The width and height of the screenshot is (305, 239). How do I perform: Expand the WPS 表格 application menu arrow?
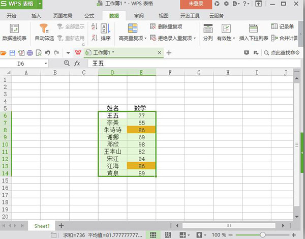pos(40,4)
